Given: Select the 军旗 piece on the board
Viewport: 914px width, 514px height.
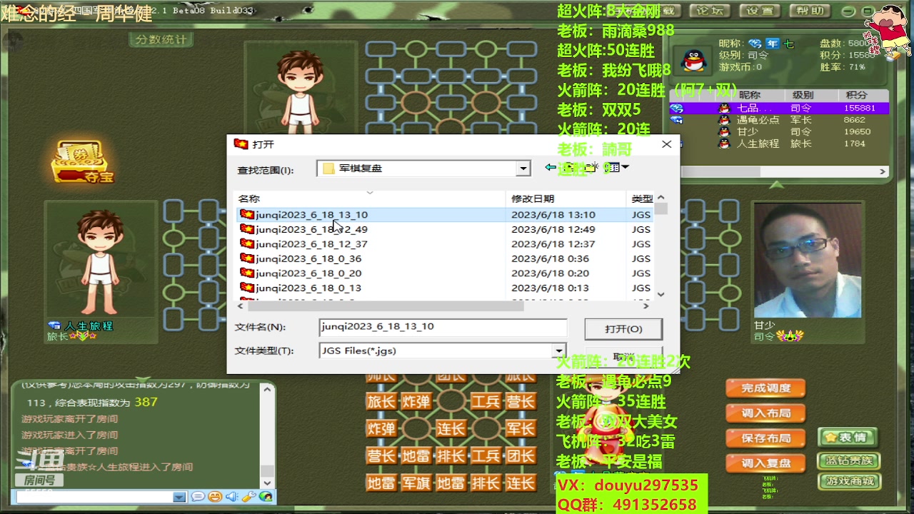Looking at the screenshot, I should tap(416, 483).
